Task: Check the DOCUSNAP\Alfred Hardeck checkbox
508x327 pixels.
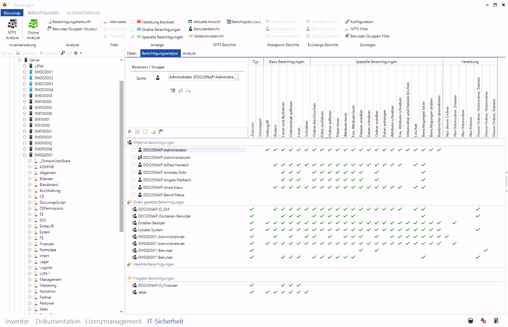Action: (134, 165)
